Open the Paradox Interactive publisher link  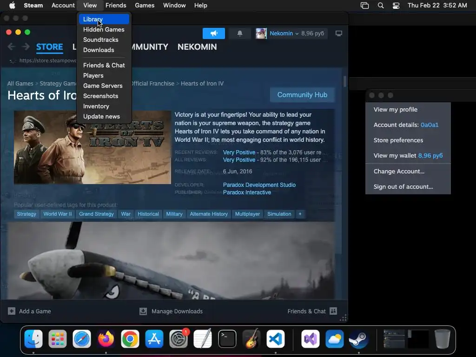tap(247, 192)
